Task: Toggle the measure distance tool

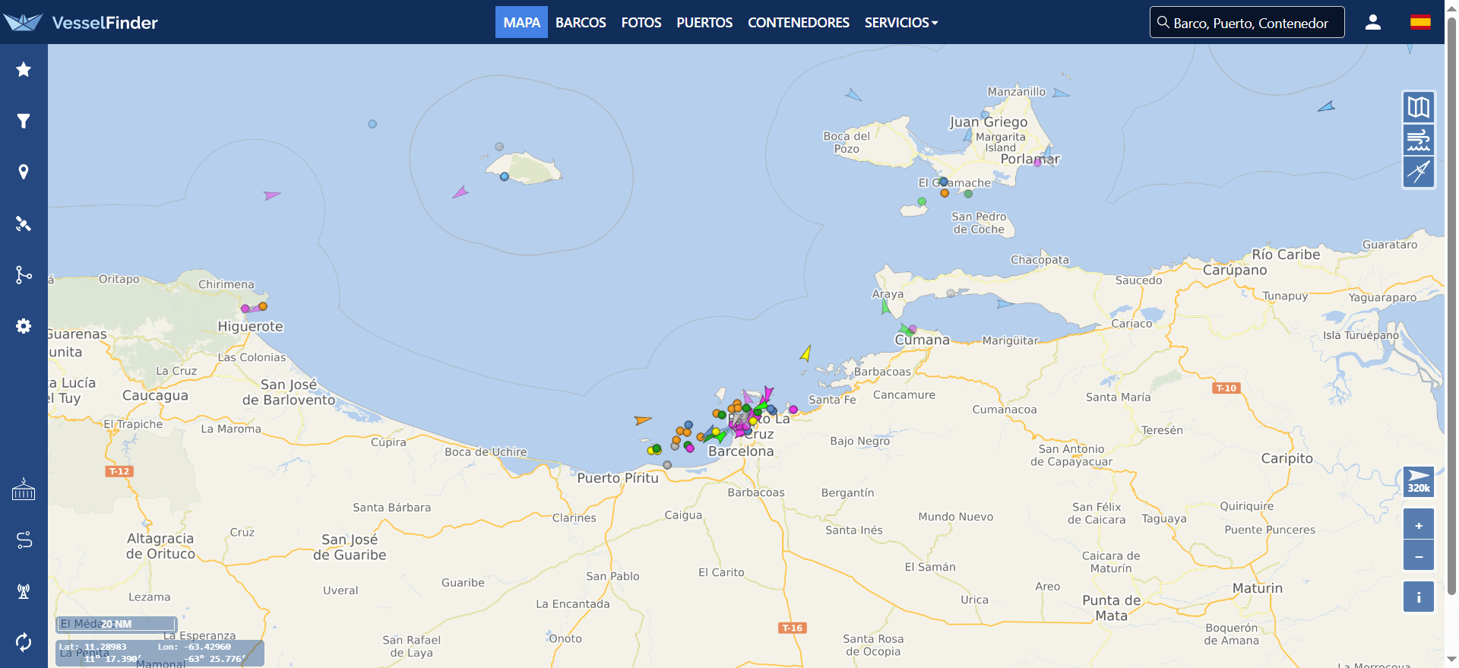Action: pyautogui.click(x=1418, y=173)
